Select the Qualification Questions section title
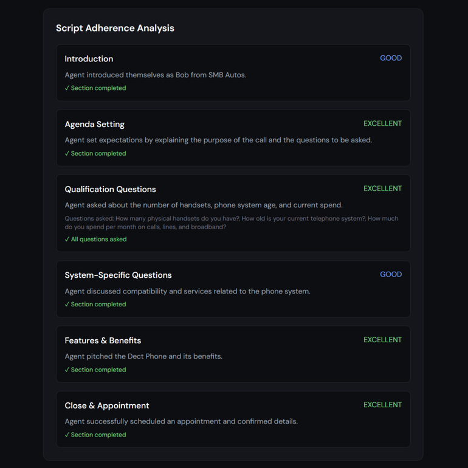Image resolution: width=468 pixels, height=468 pixels. tap(110, 189)
